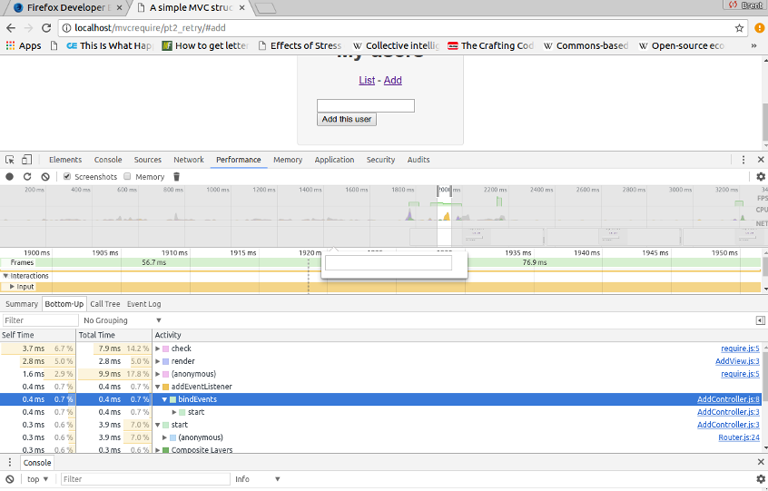The image size is (768, 491).
Task: Bookmark this page with the star icon
Action: tap(739, 28)
